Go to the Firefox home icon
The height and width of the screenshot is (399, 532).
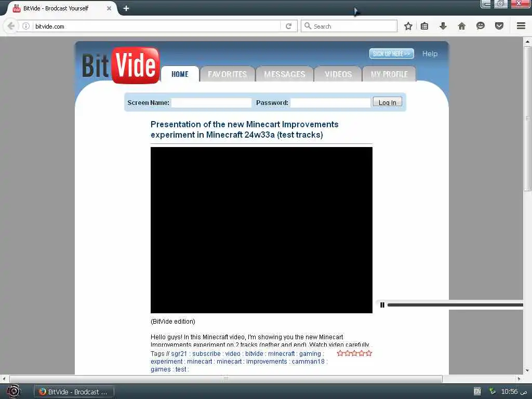(461, 26)
